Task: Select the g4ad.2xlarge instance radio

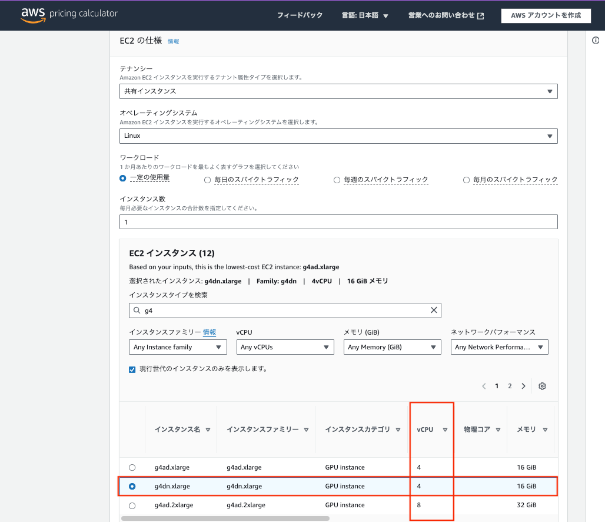Action: pos(132,506)
